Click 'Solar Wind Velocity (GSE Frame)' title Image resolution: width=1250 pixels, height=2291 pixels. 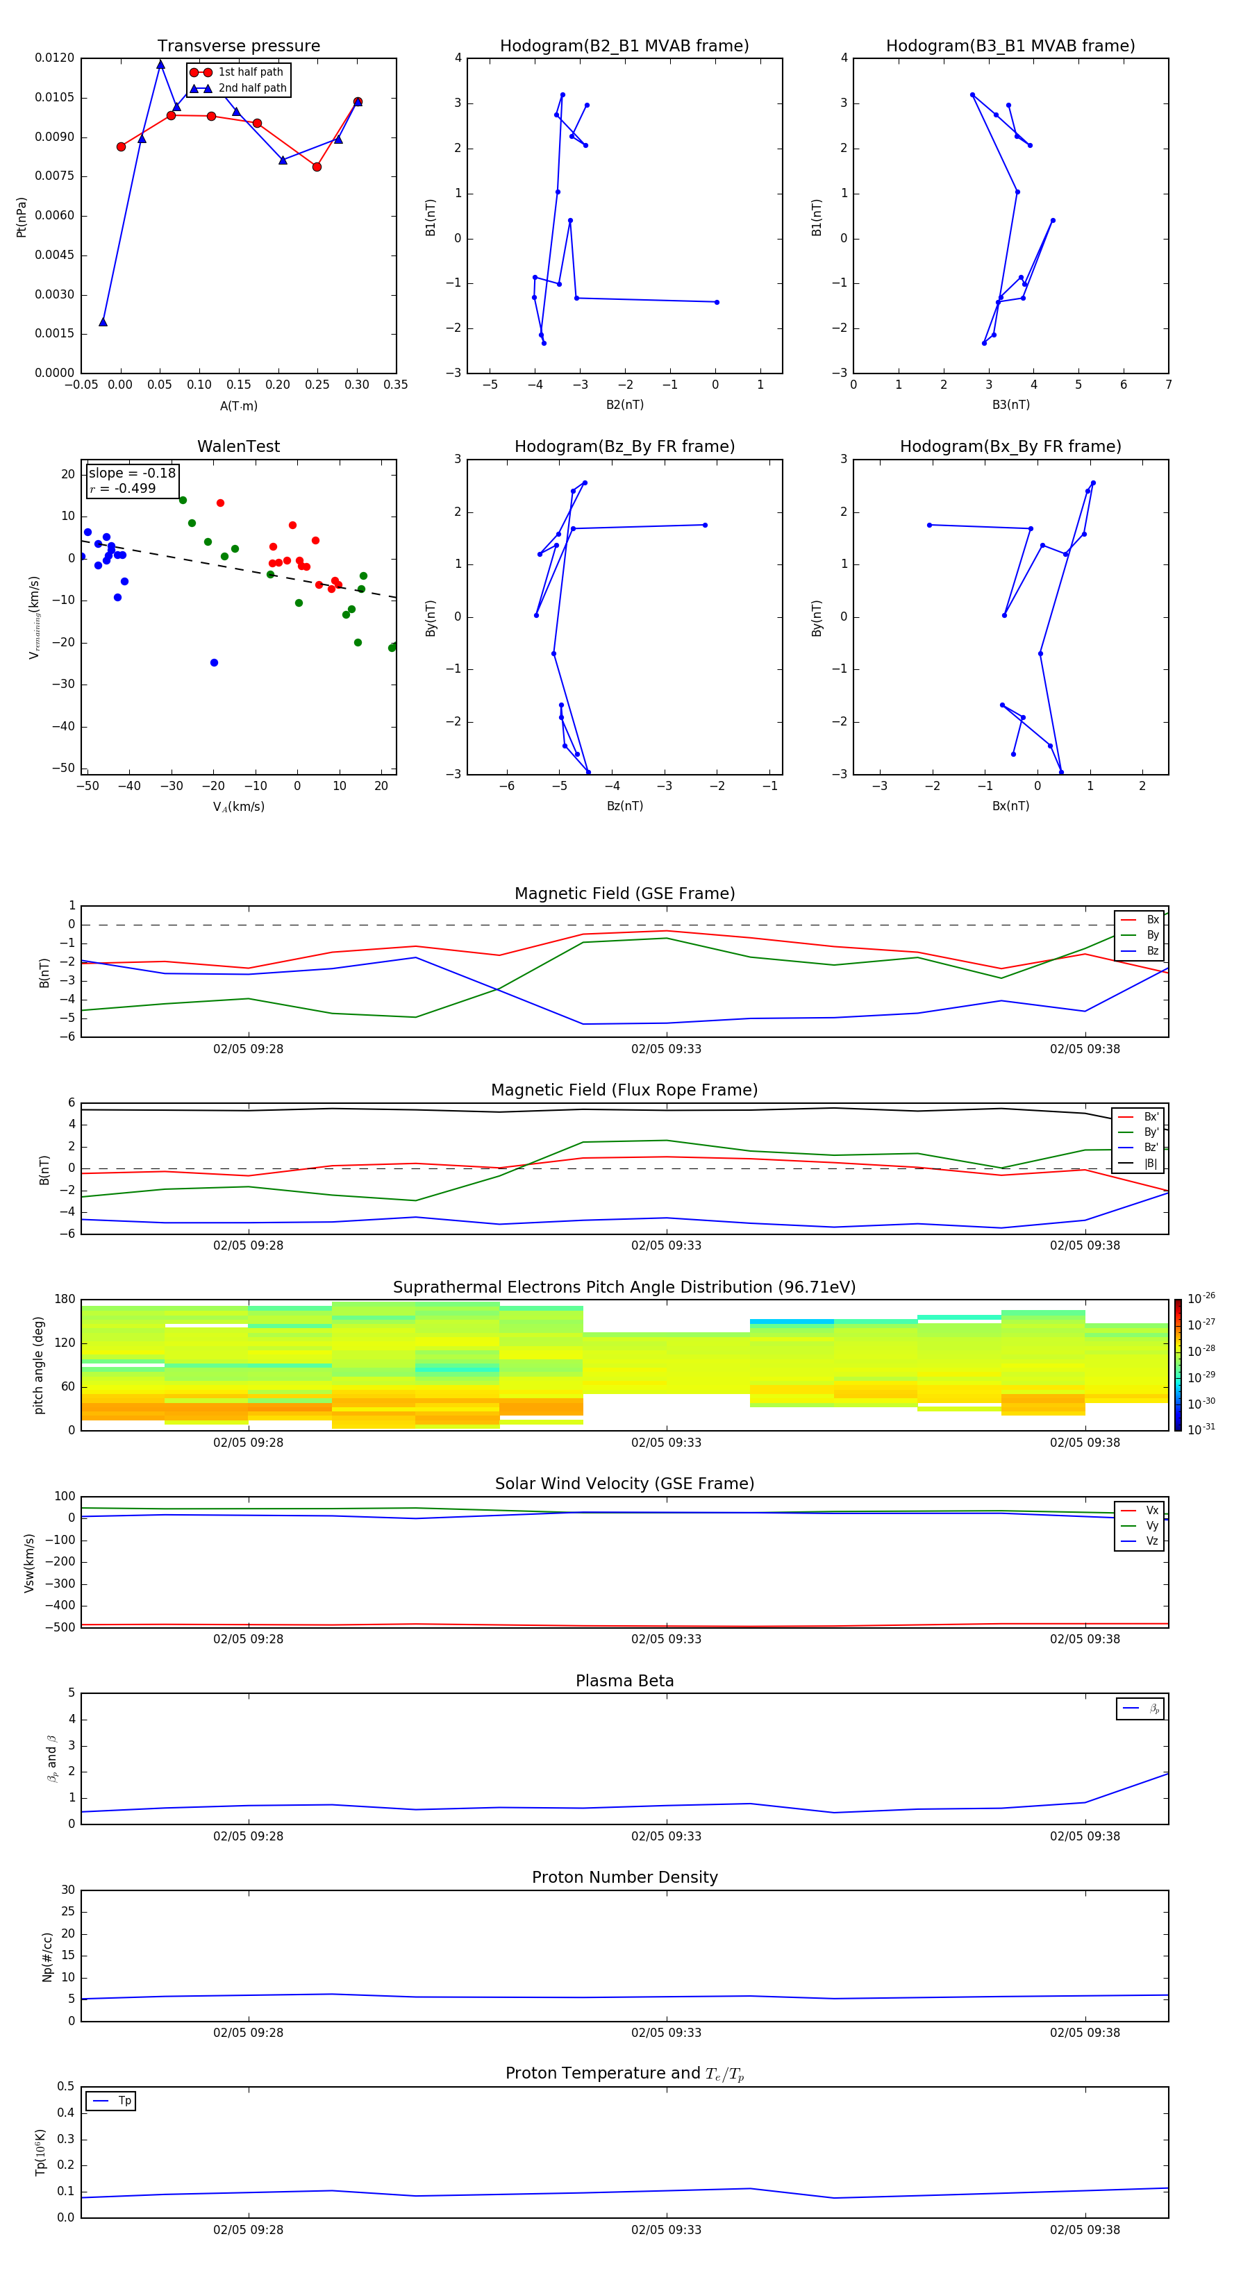click(x=624, y=1484)
